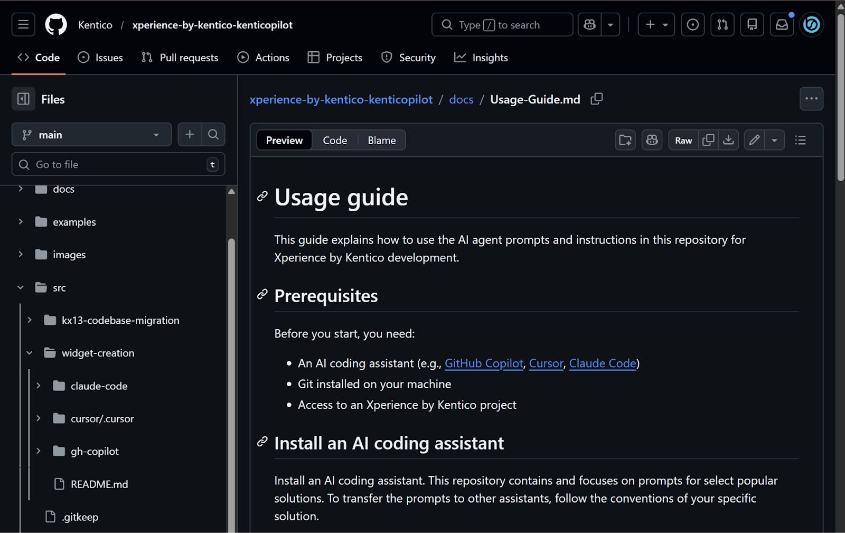Download the raw file
This screenshot has height=533, width=845.
pyautogui.click(x=728, y=140)
